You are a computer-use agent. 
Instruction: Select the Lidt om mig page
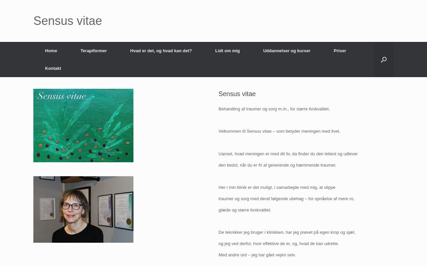pos(228,51)
